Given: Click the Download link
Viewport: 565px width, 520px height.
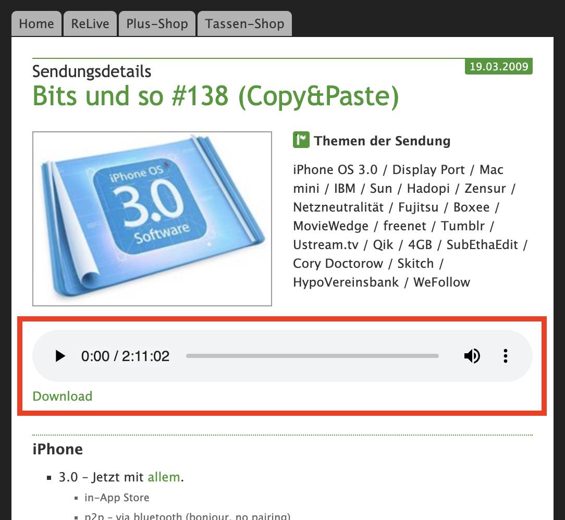Looking at the screenshot, I should coord(63,396).
